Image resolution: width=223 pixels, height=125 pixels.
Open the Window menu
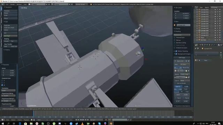19,5
